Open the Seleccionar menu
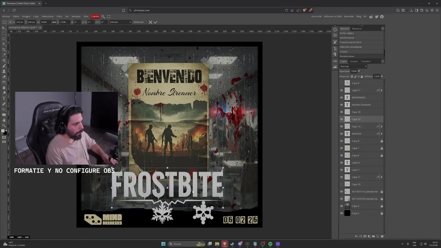The image size is (441, 248). (48, 17)
